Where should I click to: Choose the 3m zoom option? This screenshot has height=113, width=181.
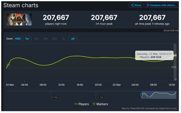coord(46,39)
